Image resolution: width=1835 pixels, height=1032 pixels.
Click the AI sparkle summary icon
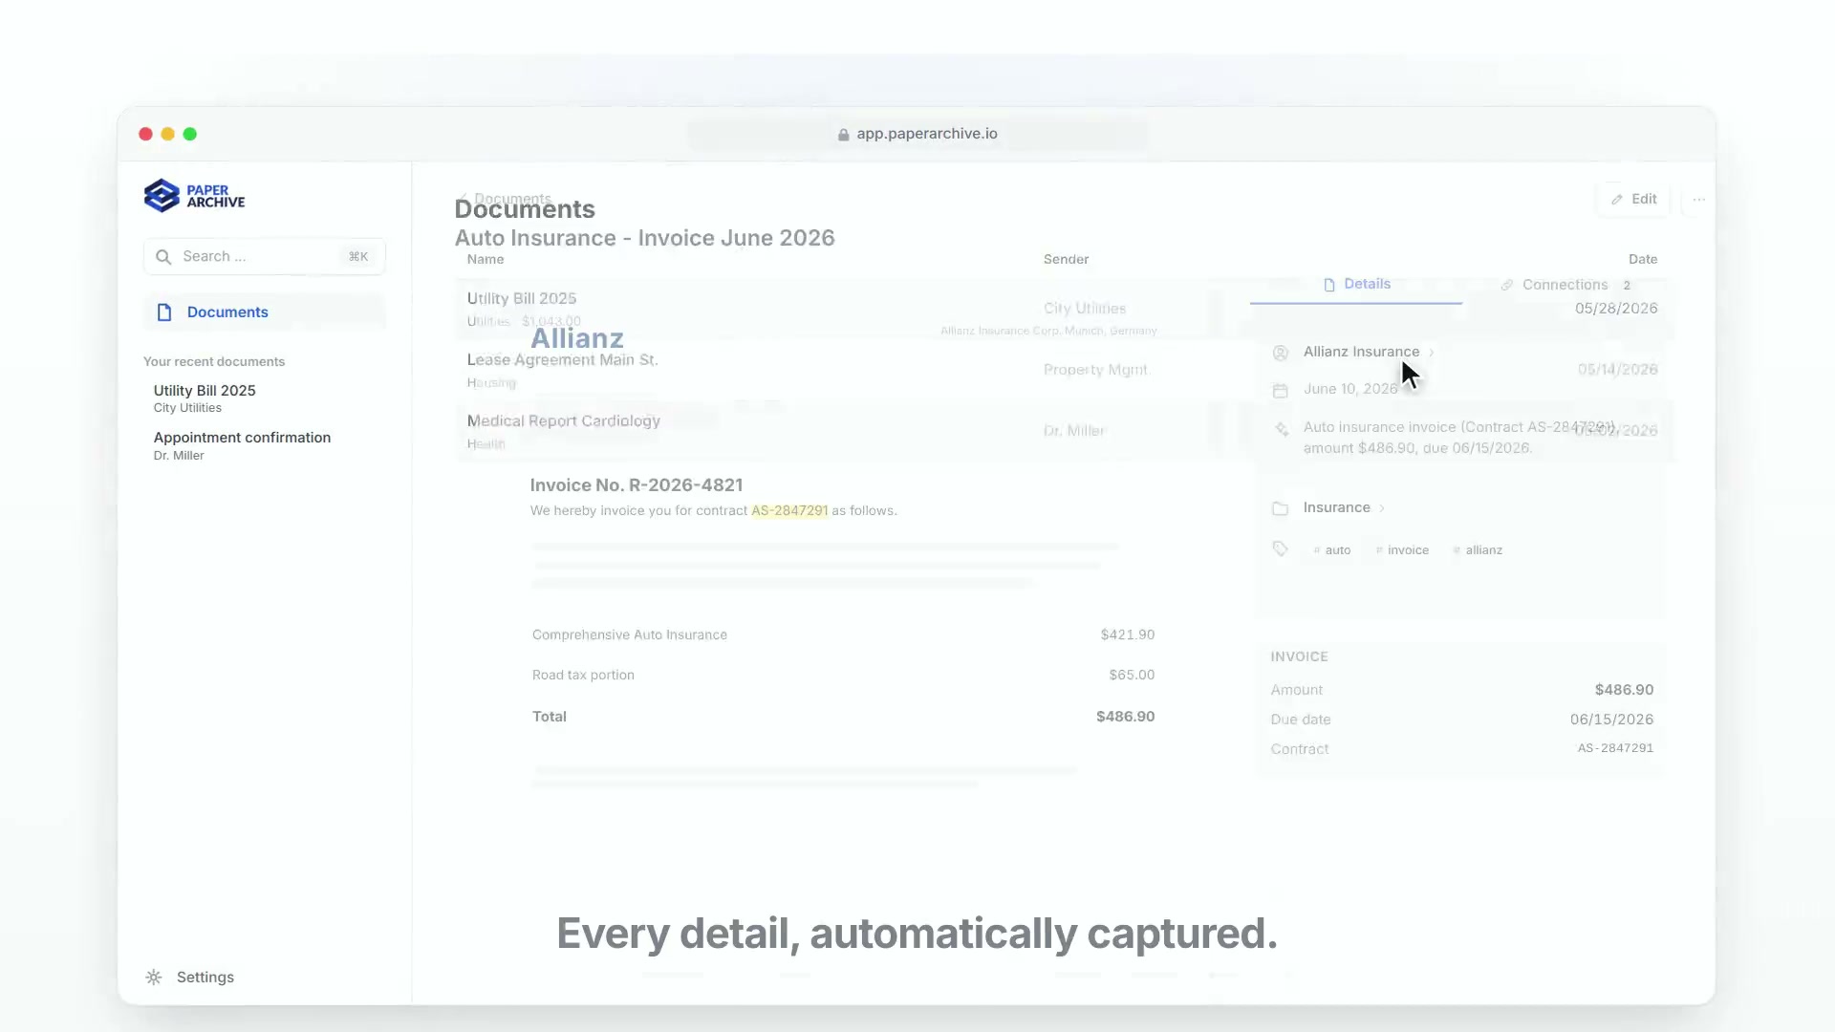point(1282,429)
